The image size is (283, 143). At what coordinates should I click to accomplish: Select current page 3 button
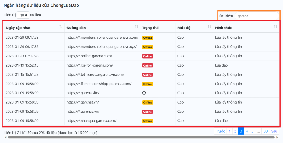[x=241, y=131]
